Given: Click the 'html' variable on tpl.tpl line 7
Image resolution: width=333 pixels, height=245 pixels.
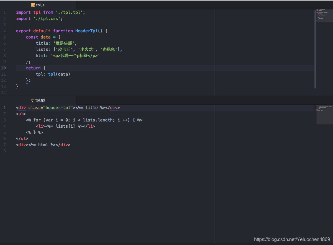Looking at the screenshot, I should (x=43, y=145).
